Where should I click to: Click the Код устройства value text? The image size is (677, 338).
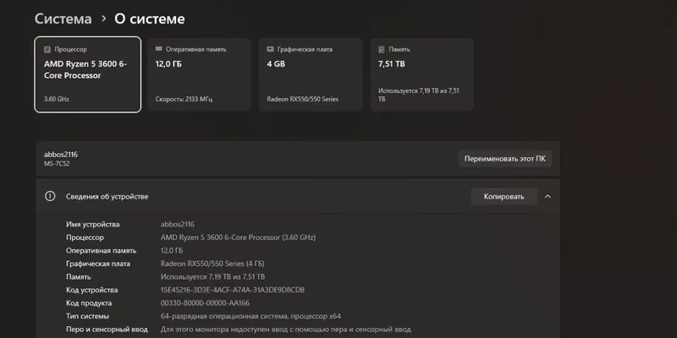coord(232,290)
